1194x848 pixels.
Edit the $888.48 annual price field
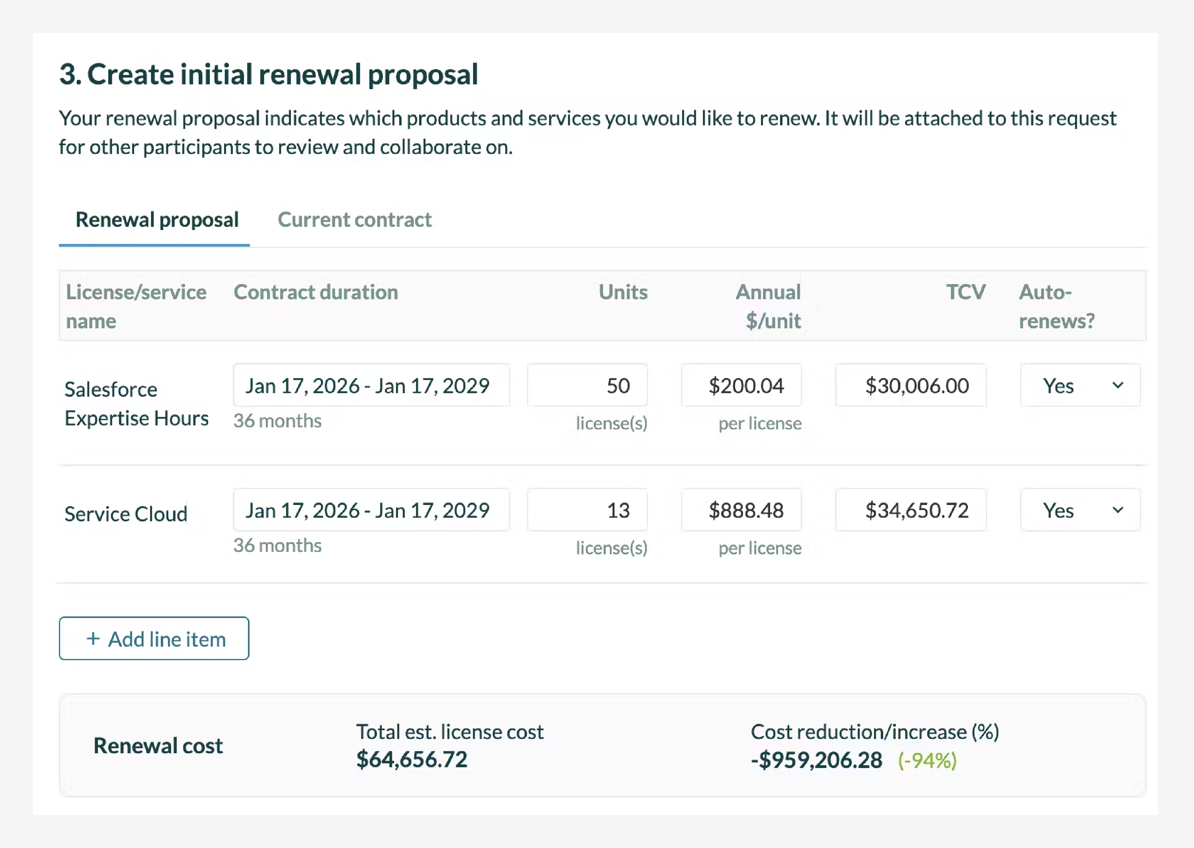coord(741,510)
